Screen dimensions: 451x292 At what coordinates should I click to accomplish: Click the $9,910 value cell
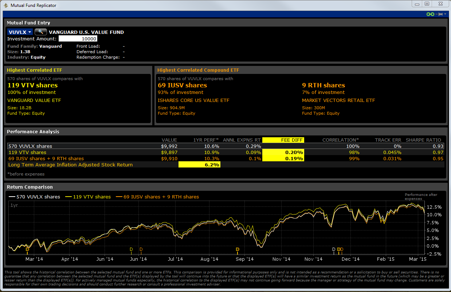click(169, 158)
